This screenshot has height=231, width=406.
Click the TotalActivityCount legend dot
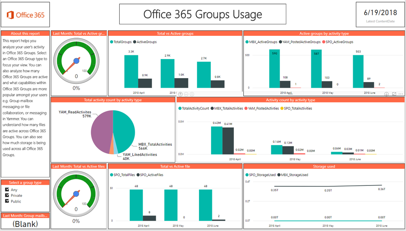(x=180, y=109)
